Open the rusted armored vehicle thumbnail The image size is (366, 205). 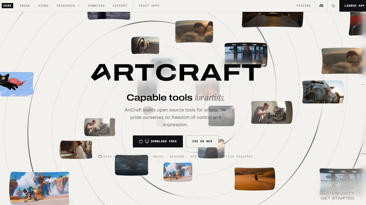click(x=323, y=92)
